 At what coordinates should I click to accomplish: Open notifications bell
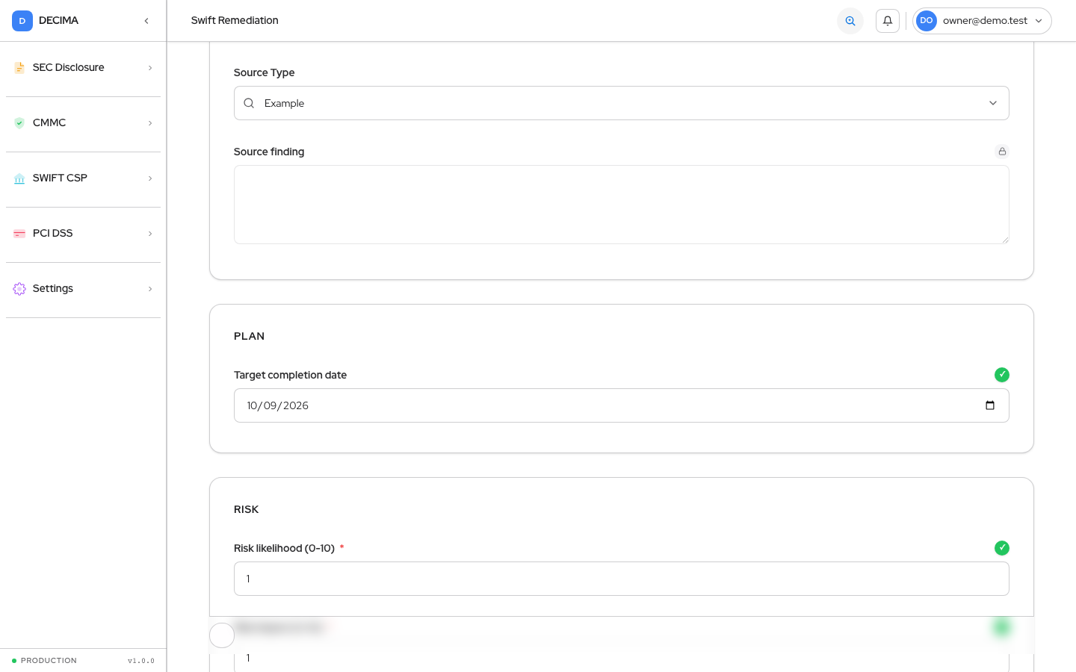[888, 21]
